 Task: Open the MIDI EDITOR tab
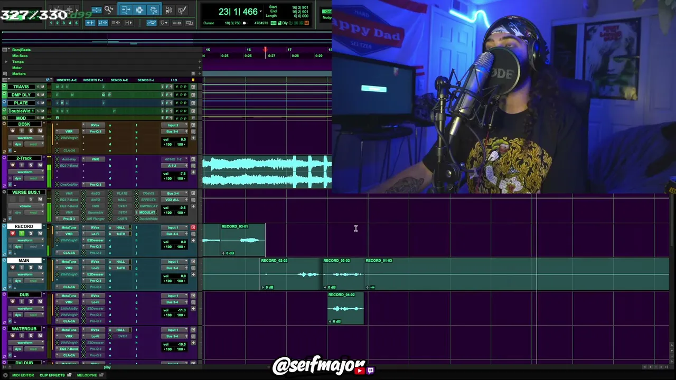point(23,375)
